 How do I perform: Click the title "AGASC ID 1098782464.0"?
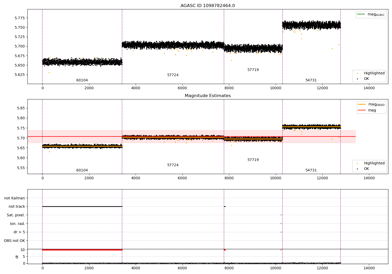[207, 6]
